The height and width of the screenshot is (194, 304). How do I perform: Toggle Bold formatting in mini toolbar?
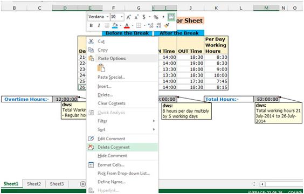[x=91, y=25]
